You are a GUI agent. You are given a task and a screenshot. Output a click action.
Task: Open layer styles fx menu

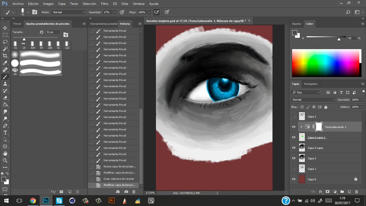pyautogui.click(x=321, y=192)
